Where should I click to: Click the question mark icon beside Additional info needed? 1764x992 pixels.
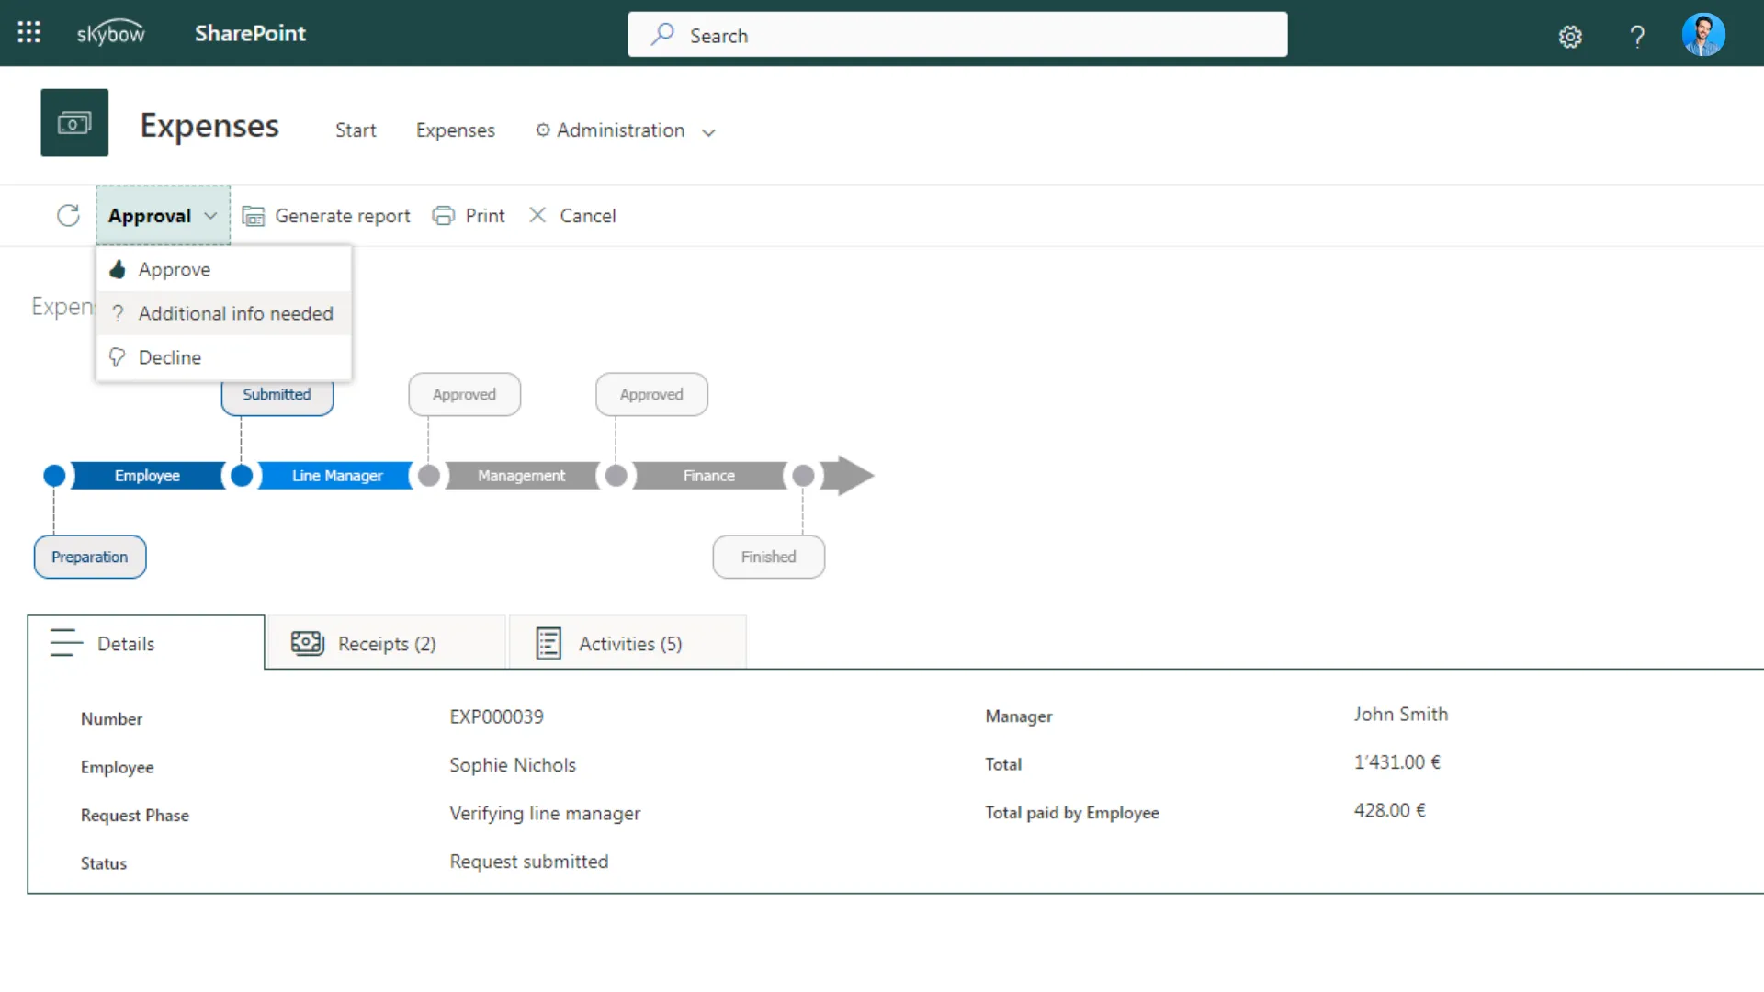118,313
